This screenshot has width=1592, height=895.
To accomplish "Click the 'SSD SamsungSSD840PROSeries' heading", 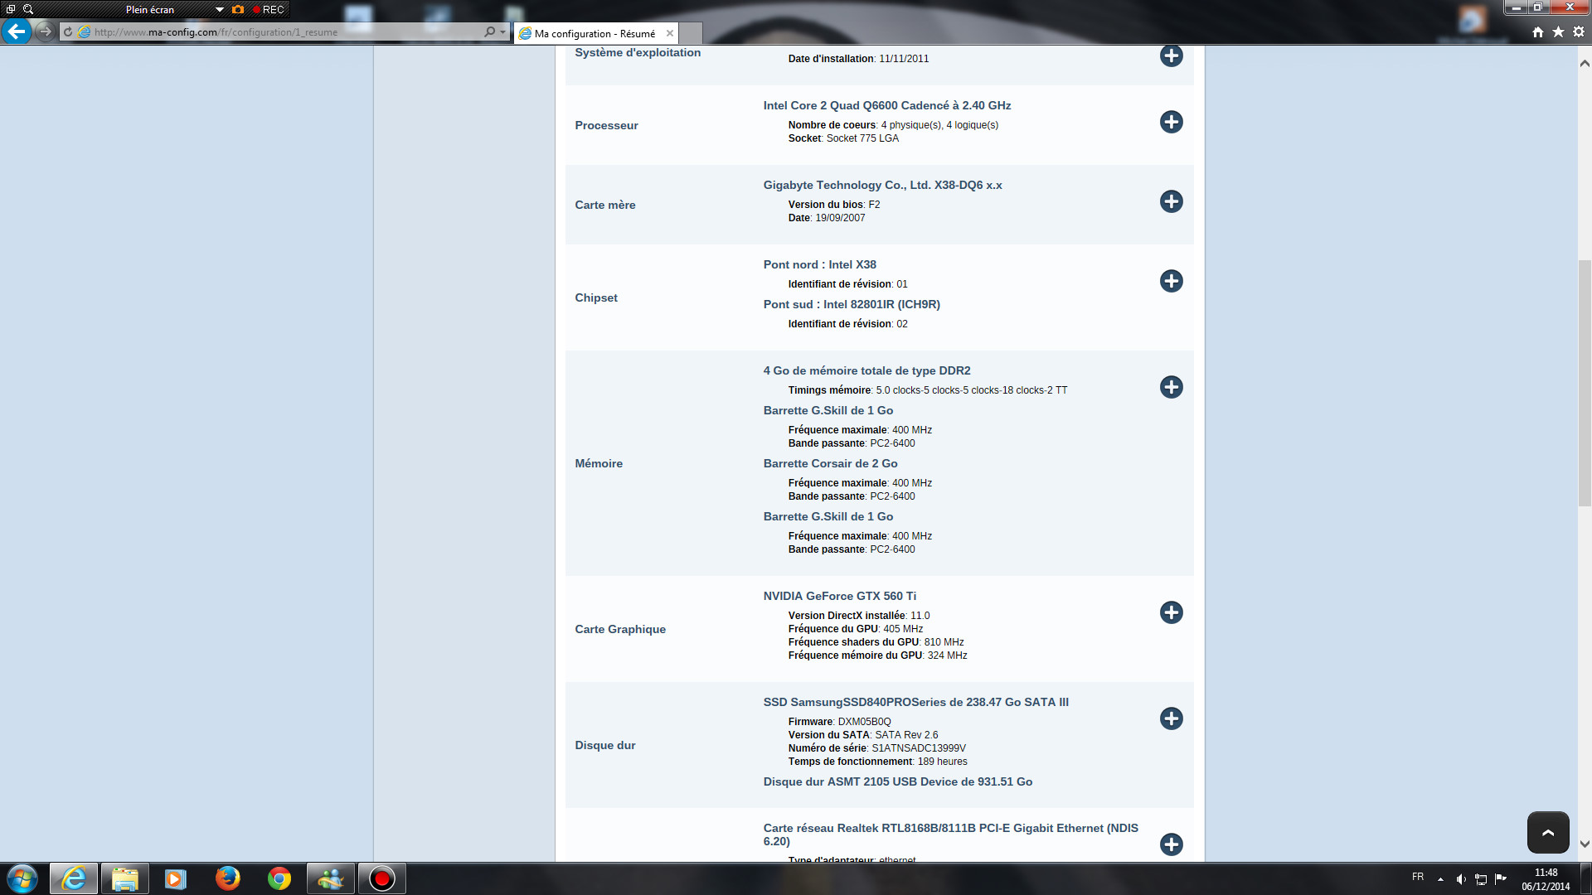I will [915, 702].
